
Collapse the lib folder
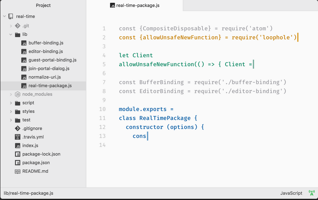[11, 34]
